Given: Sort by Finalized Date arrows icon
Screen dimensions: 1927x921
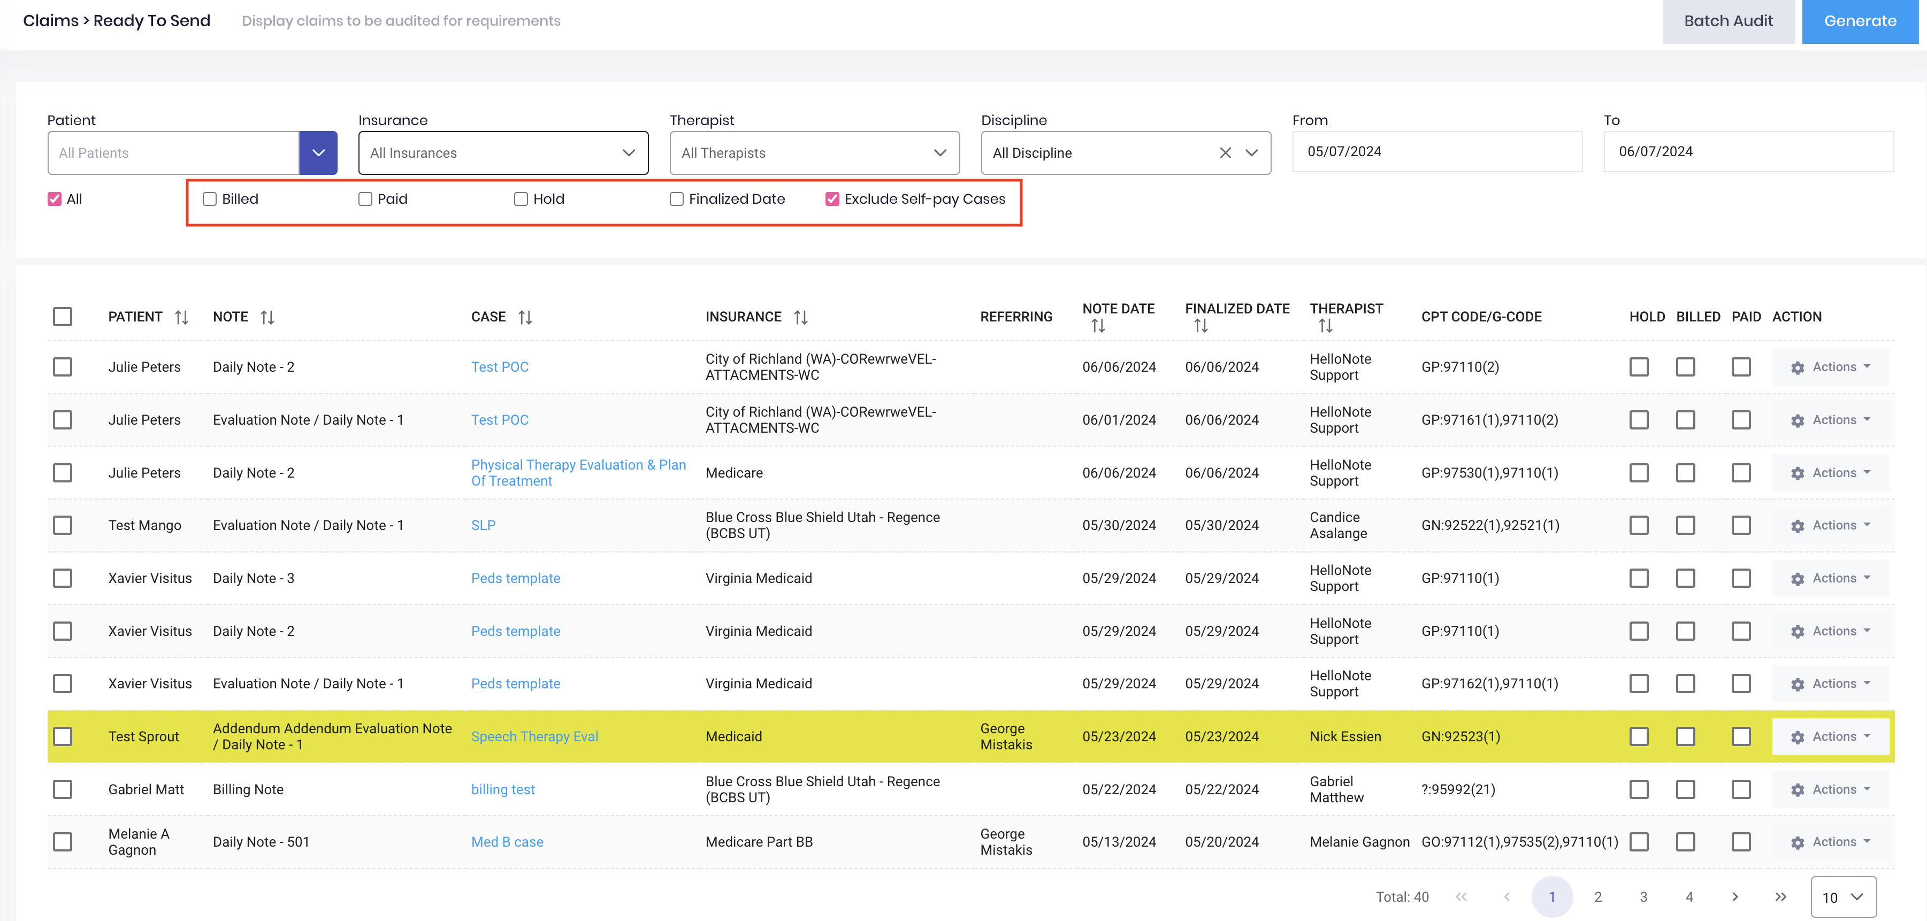Looking at the screenshot, I should [1200, 326].
